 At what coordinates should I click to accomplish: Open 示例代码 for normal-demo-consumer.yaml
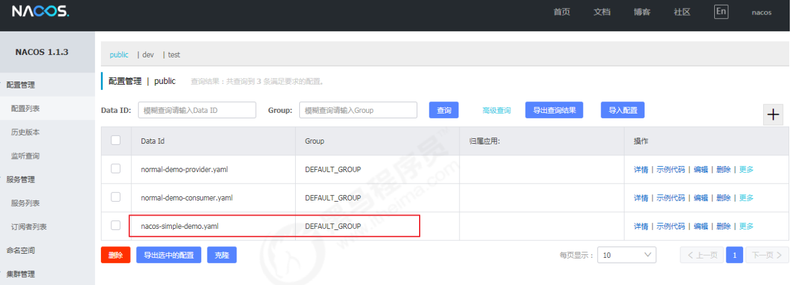pyautogui.click(x=671, y=198)
